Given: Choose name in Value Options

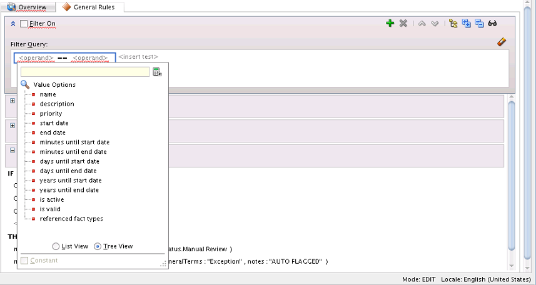Looking at the screenshot, I should click(x=48, y=94).
